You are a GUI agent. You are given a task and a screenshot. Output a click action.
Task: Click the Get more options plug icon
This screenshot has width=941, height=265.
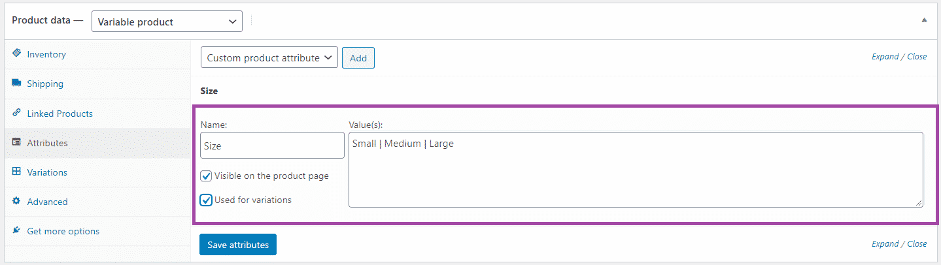coord(16,230)
